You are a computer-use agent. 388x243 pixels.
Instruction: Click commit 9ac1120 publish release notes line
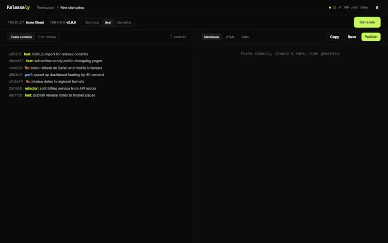point(52,95)
